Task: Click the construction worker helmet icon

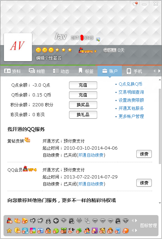Action: click(x=110, y=231)
